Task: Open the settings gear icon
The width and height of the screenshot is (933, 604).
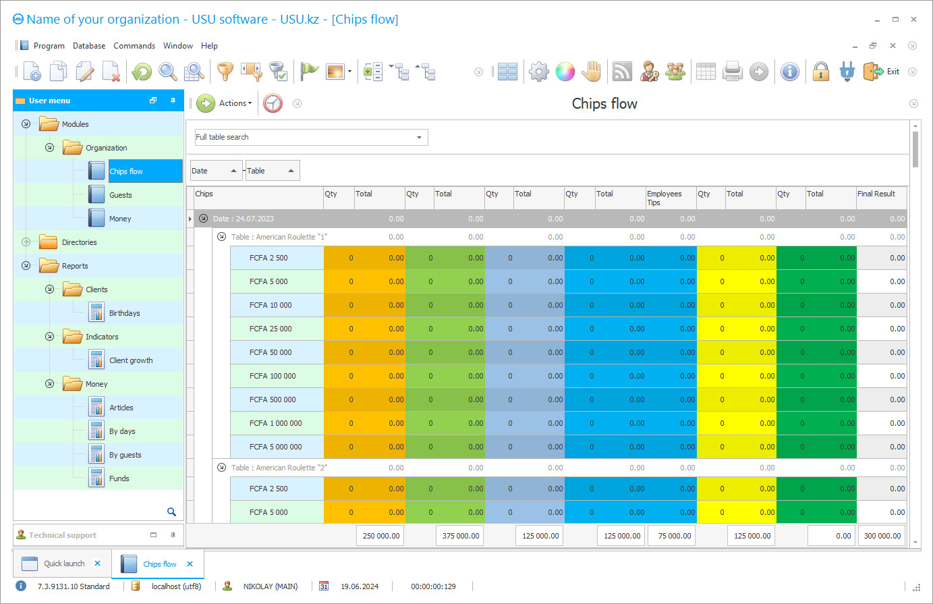Action: [538, 71]
